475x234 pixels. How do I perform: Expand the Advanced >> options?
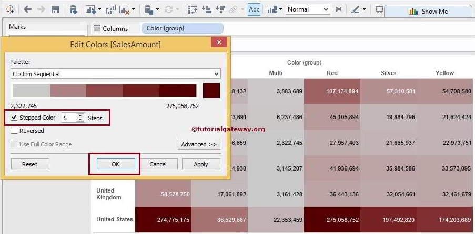[199, 144]
